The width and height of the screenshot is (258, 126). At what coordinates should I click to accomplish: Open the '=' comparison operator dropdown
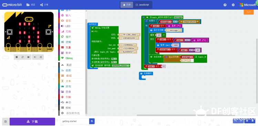pyautogui.click(x=175, y=22)
